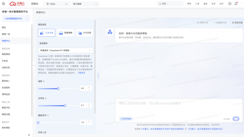Click the assistant avatar icon in chat

click(110, 32)
